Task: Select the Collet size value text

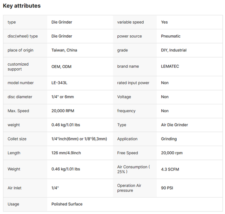Action: [x=79, y=139]
